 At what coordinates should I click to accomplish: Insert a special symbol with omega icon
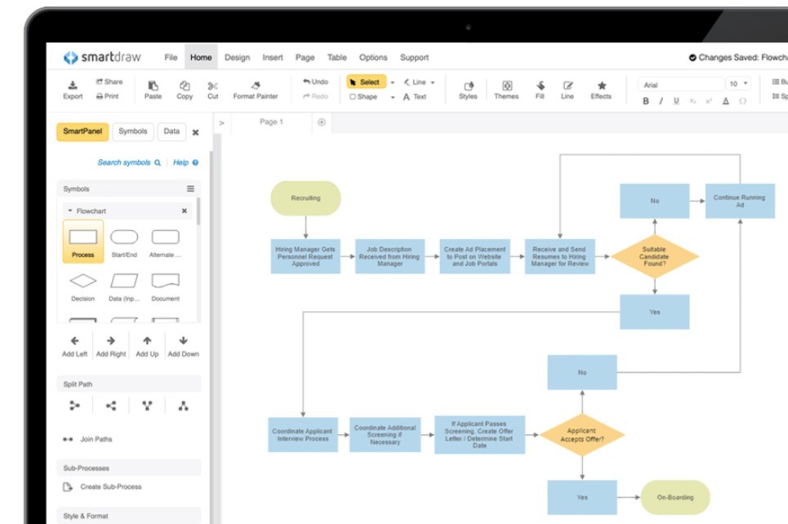pos(742,101)
